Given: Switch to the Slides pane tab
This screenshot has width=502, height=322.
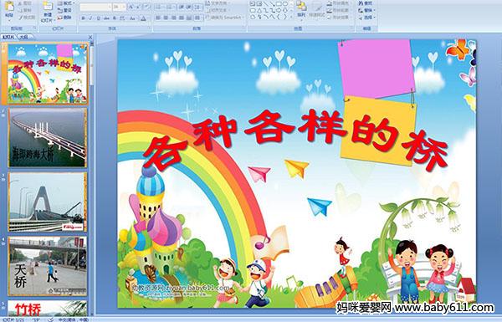Looking at the screenshot, I should (8, 37).
